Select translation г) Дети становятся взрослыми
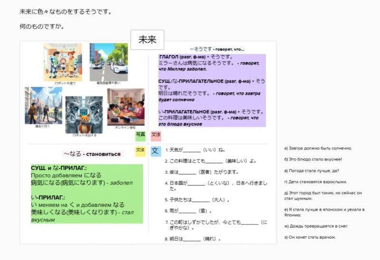380x260 pixels. pos(315,182)
